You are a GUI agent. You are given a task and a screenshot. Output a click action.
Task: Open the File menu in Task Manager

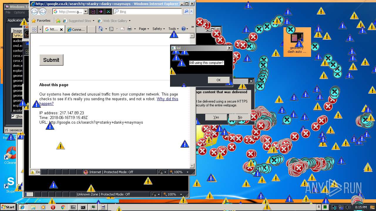8,12
